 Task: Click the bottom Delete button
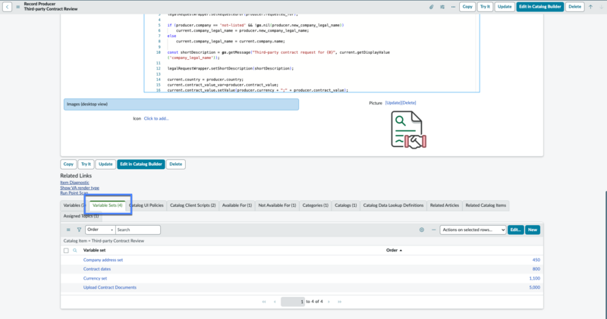176,164
